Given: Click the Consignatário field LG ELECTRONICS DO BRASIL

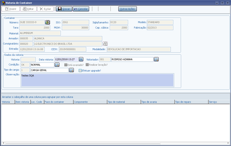Looking at the screenshot, I should click(68, 44).
